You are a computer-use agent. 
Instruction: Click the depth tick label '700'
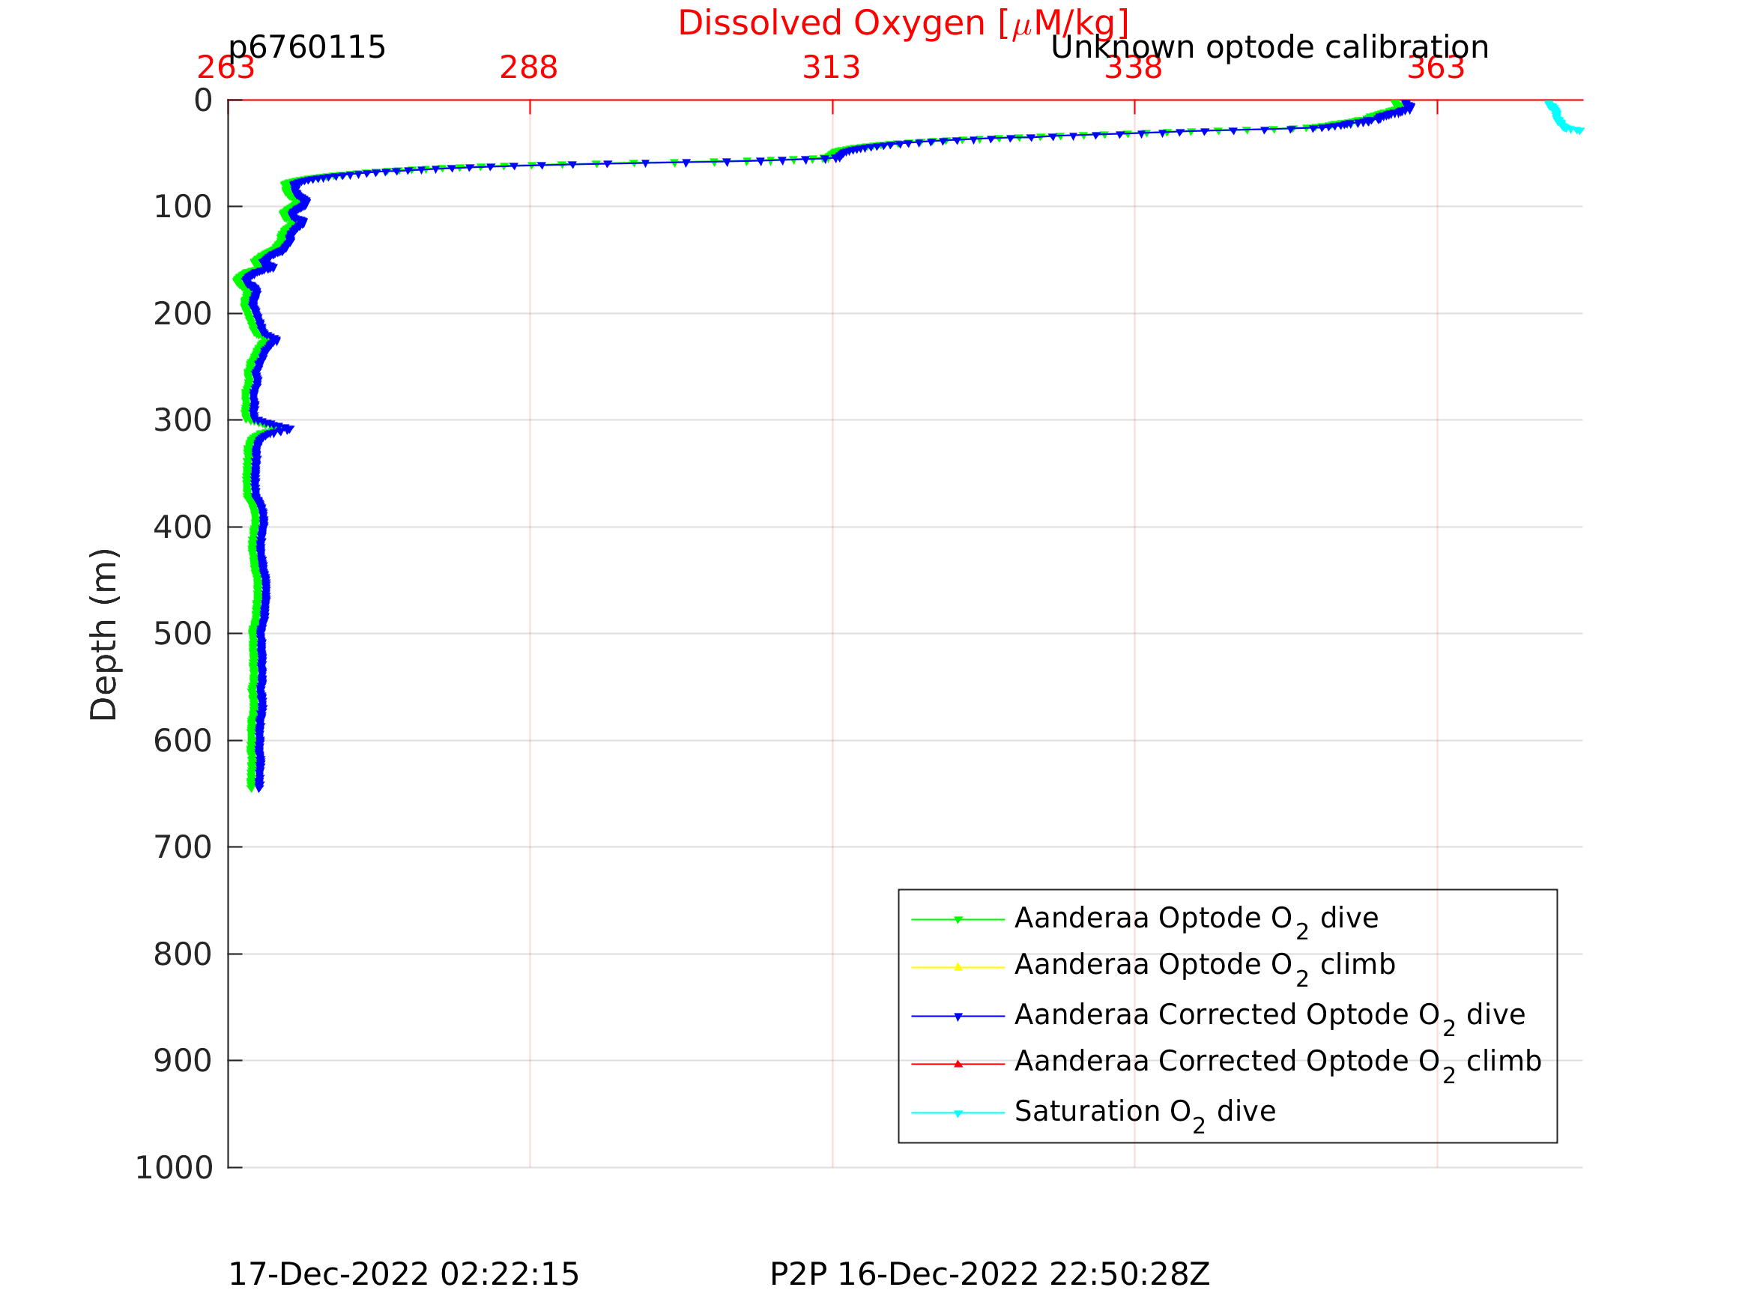183,847
